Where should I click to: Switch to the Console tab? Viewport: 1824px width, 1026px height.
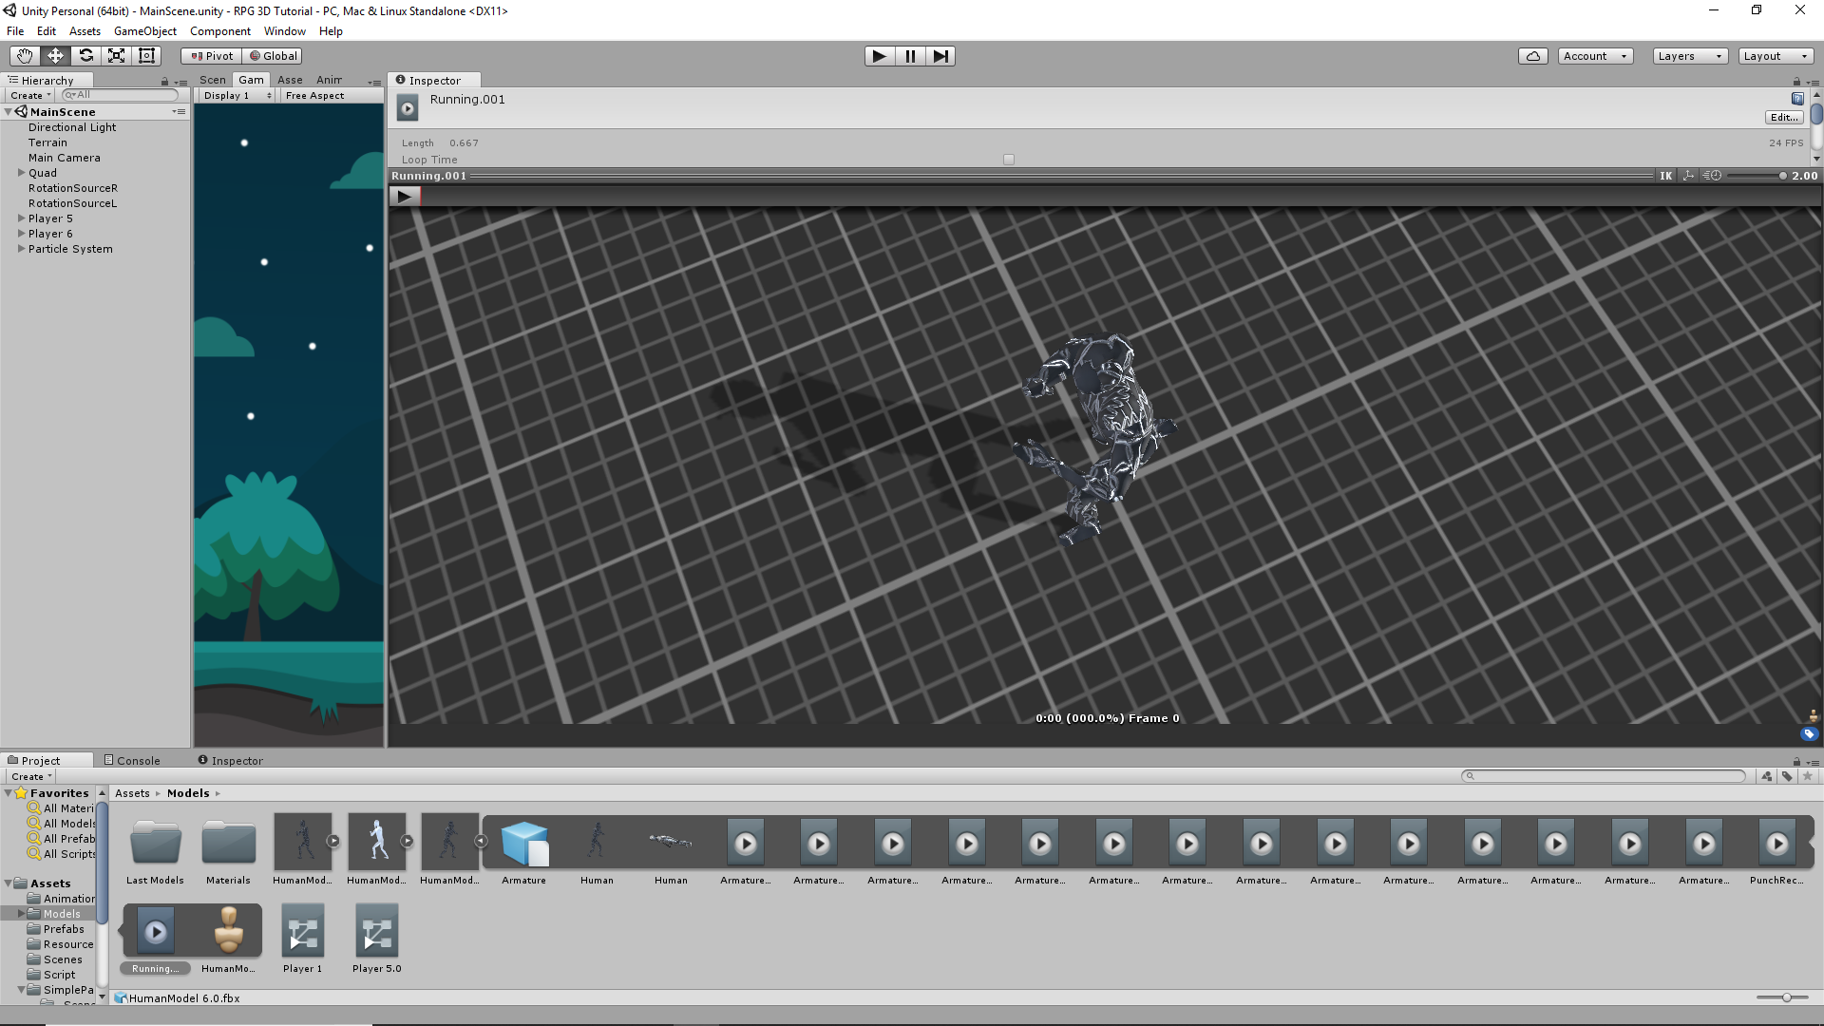coord(132,760)
